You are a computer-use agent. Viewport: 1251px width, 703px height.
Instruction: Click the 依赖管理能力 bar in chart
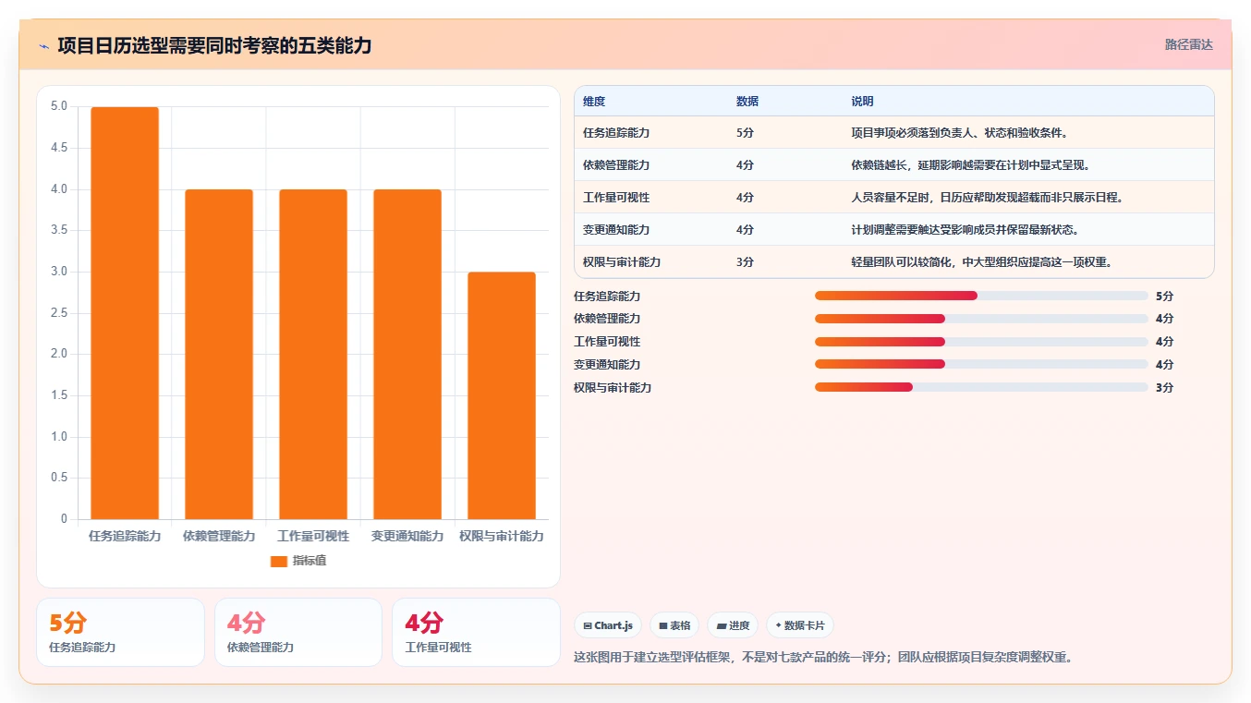coord(219,354)
